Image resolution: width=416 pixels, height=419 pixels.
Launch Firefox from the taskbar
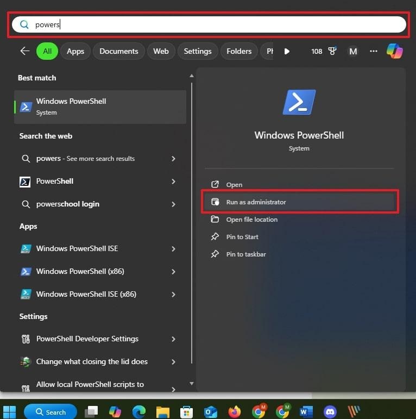point(234,412)
